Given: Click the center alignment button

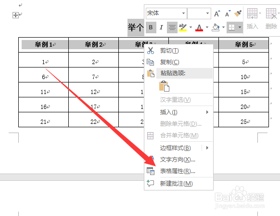Looking at the screenshot, I should [x=172, y=27].
